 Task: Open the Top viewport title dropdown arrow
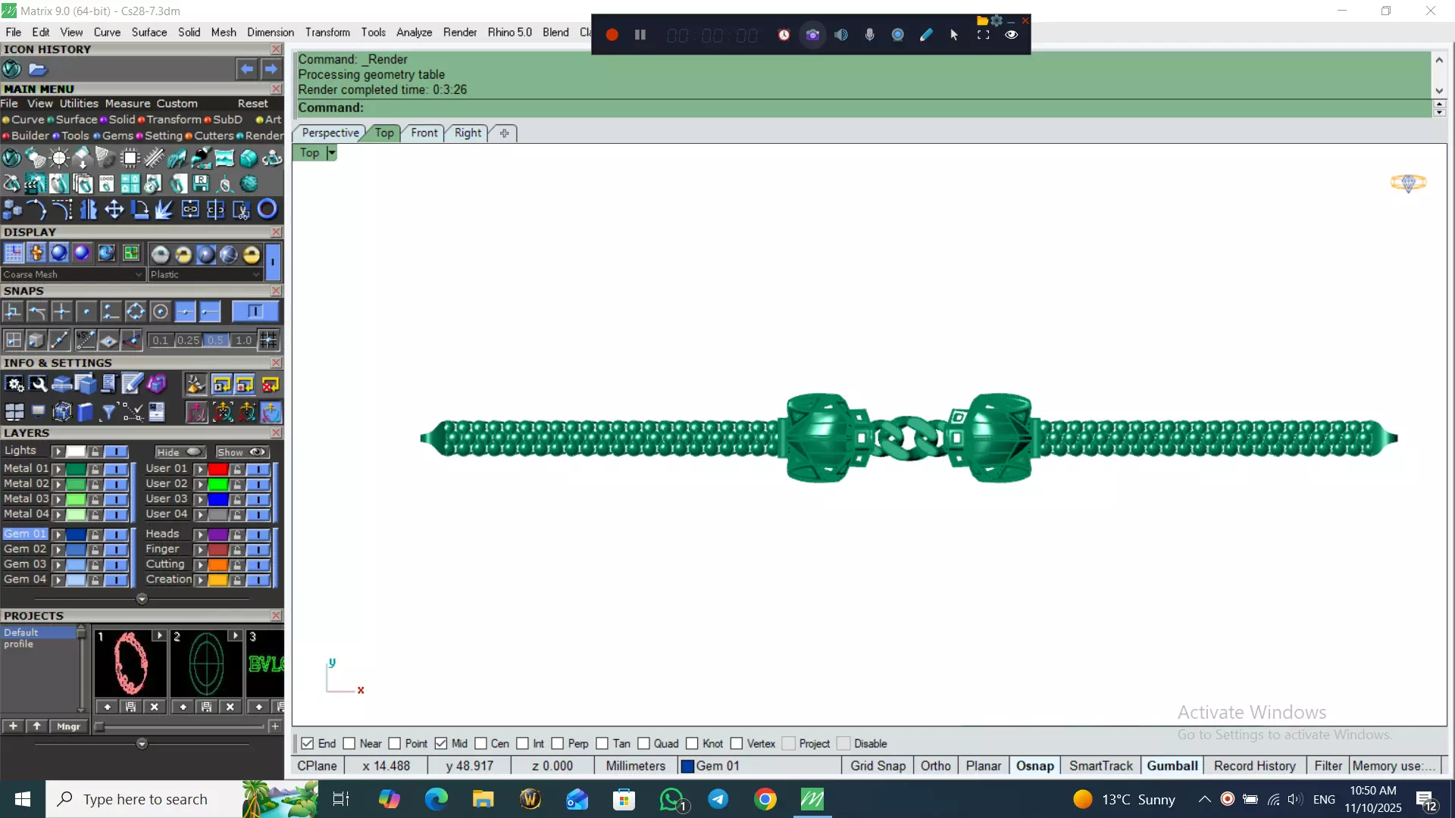[331, 153]
